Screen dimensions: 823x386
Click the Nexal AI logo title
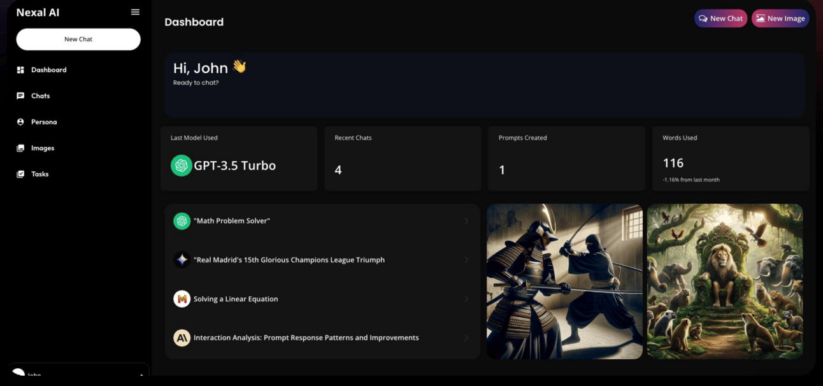tap(38, 12)
